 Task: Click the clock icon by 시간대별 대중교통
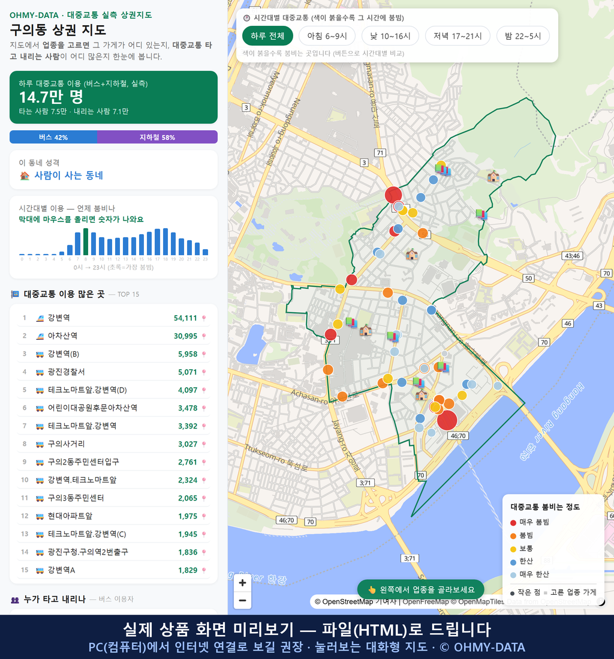[246, 18]
